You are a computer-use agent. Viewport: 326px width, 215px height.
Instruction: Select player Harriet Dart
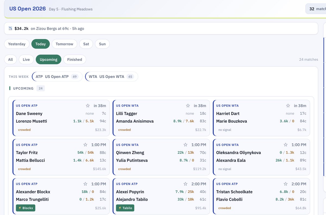[x=228, y=113]
